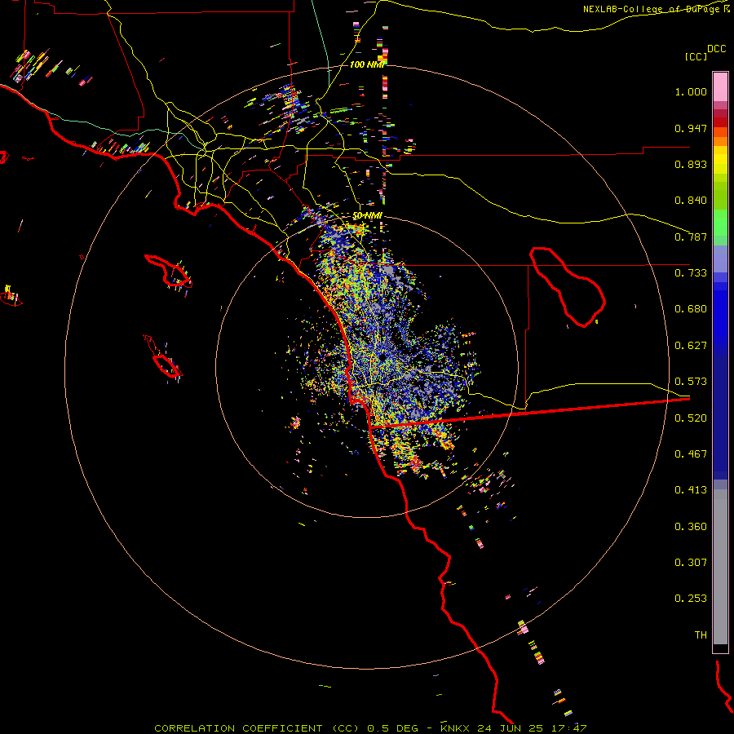This screenshot has height=734, width=734.
Task: Click the 100 NMI range ring label
Action: point(366,64)
